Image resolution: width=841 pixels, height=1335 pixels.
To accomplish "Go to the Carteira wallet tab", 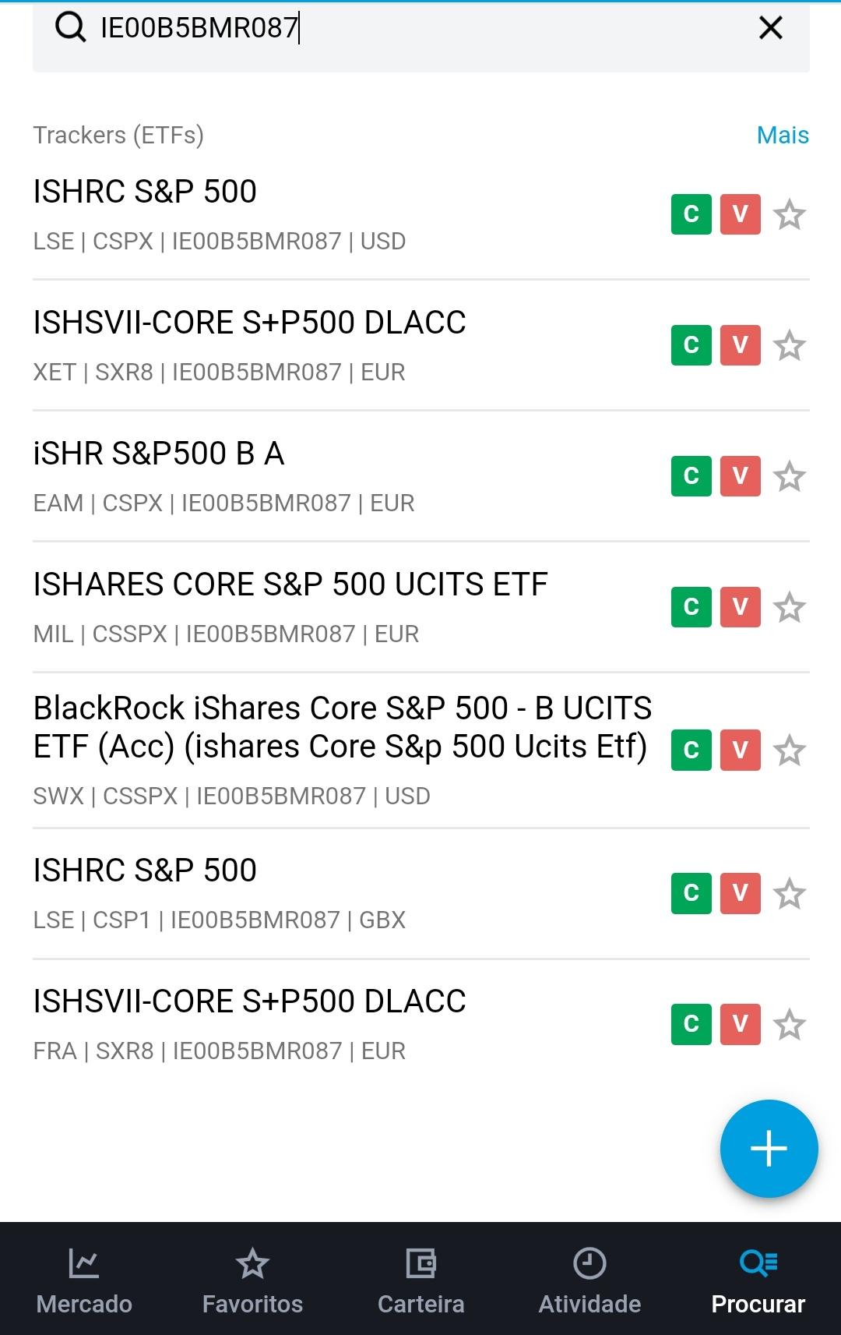I will click(420, 1280).
